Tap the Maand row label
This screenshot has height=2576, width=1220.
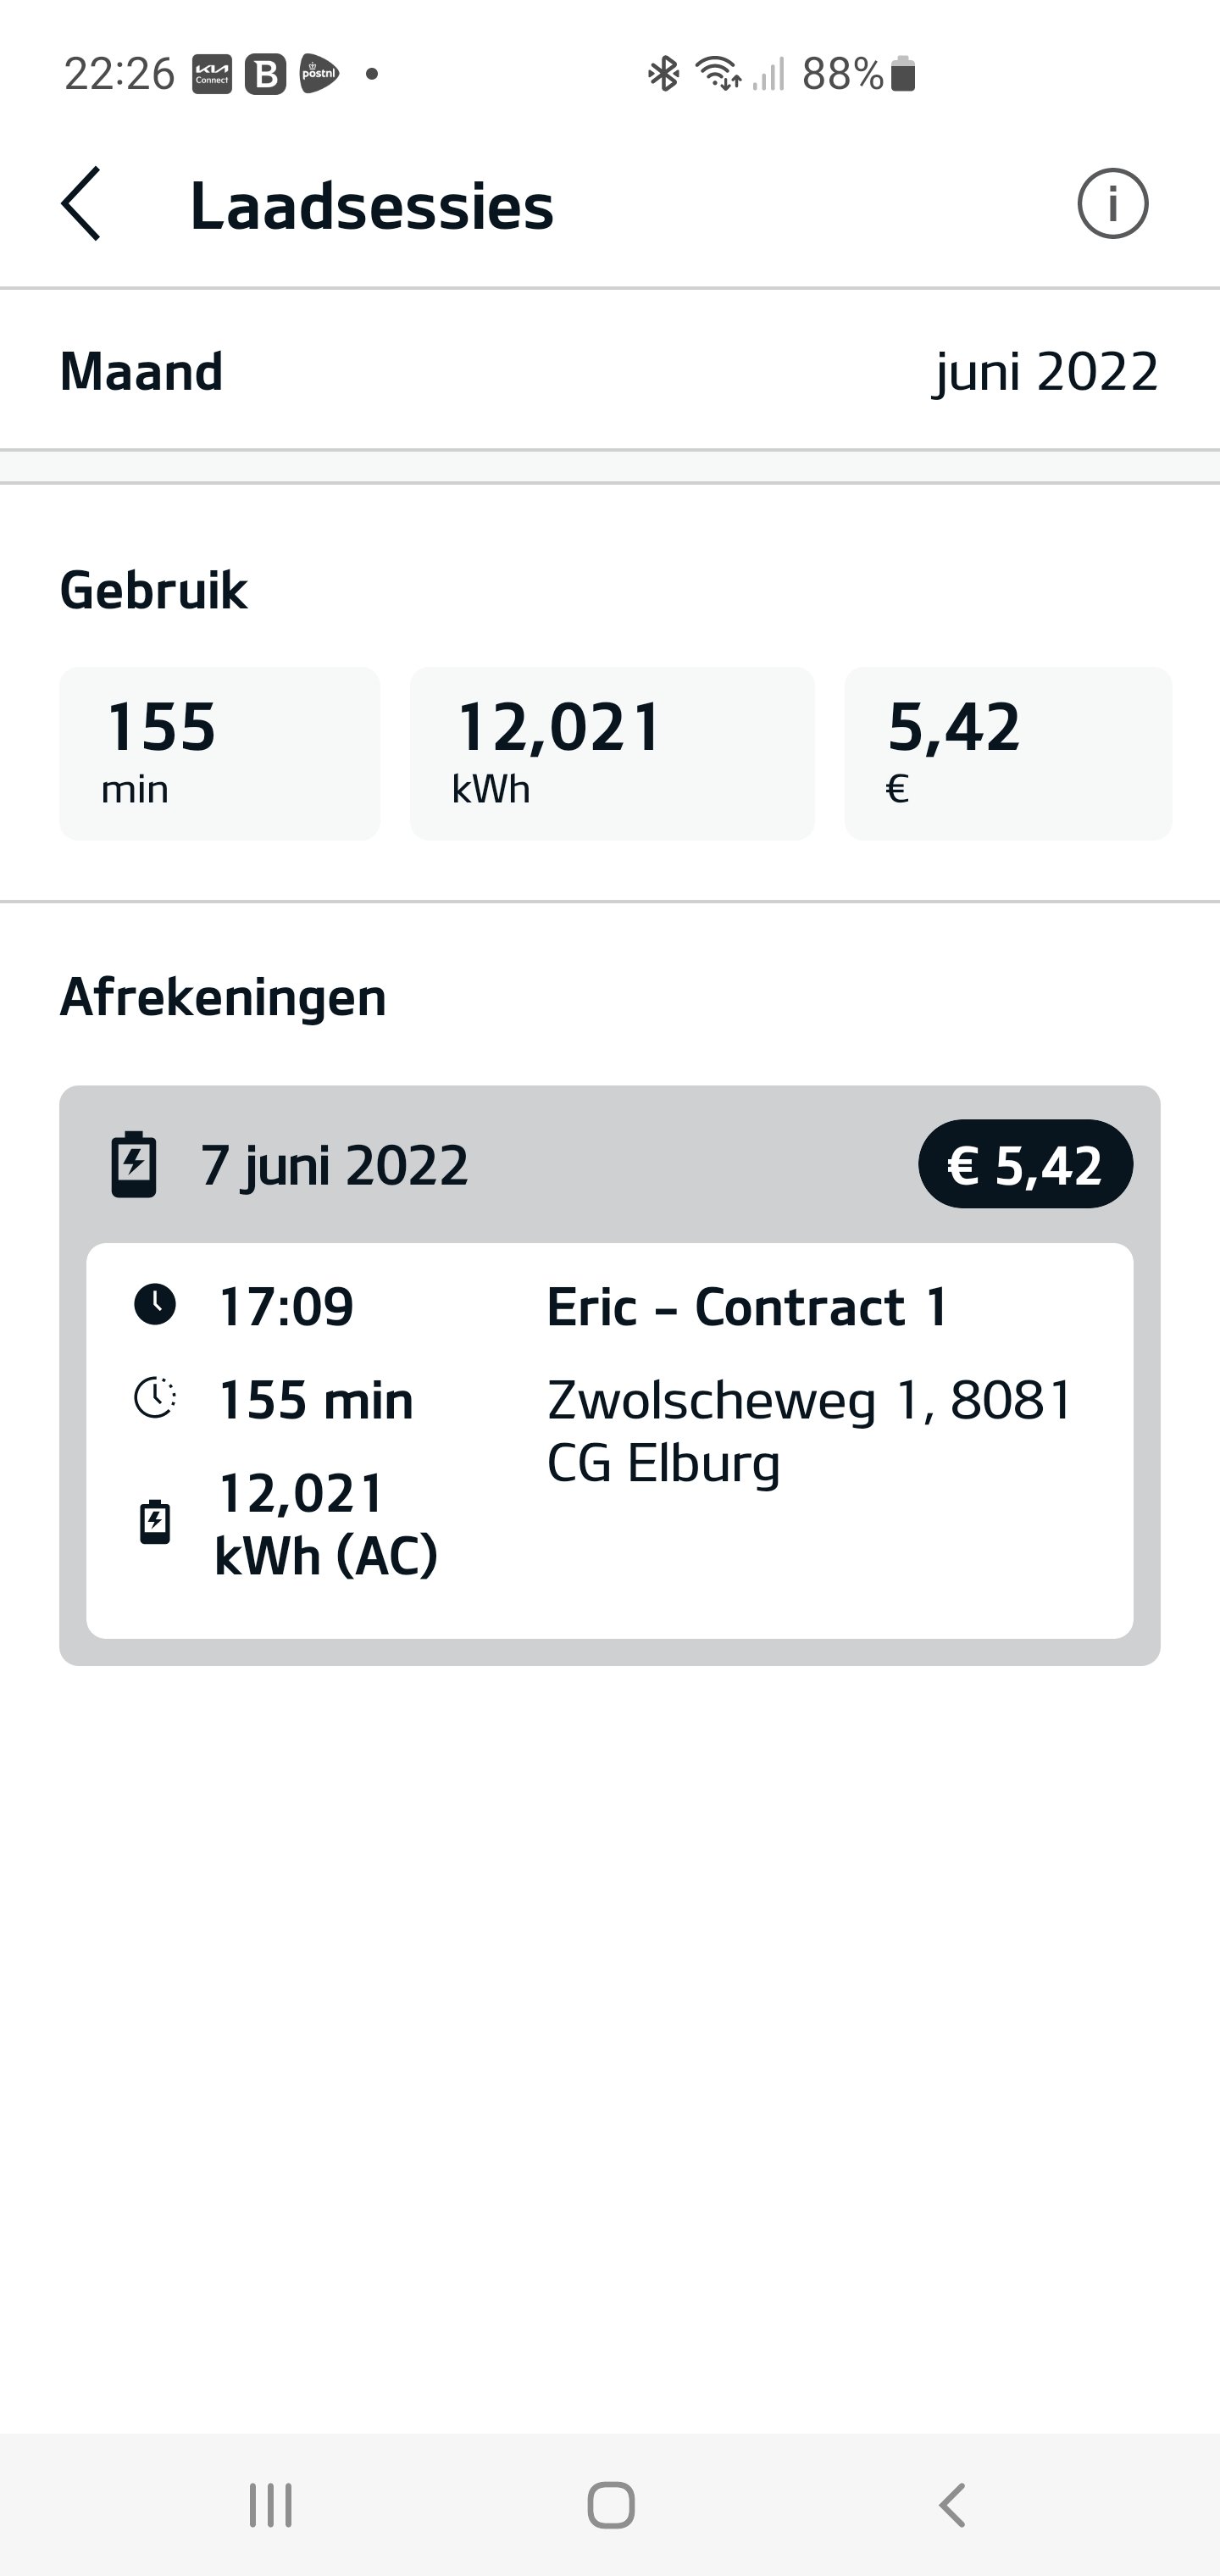click(x=142, y=372)
